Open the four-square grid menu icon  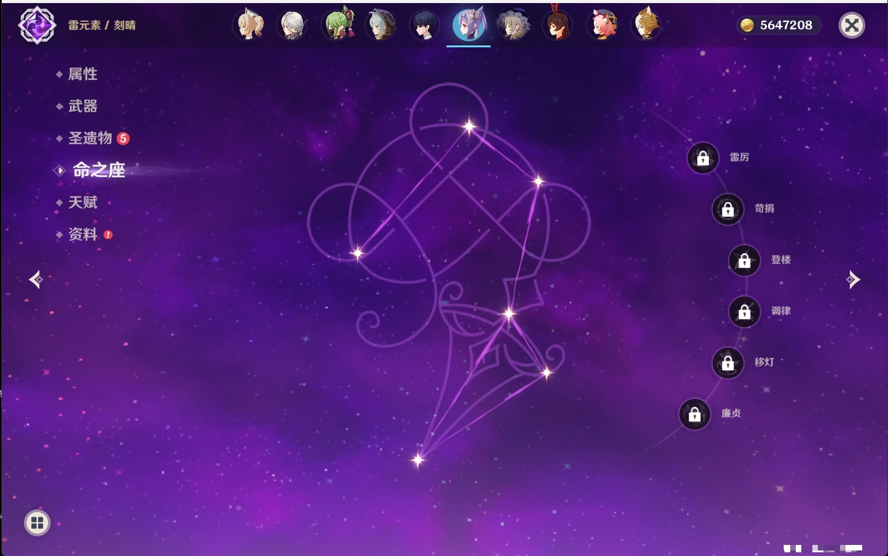coord(37,523)
